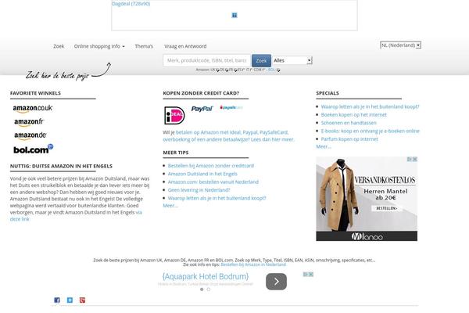
Task: Open the Dagdeal (728x90) link
Action: [131, 4]
